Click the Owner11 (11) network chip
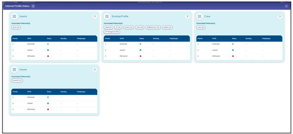Screen dimensions: 293x134 tap(17, 81)
